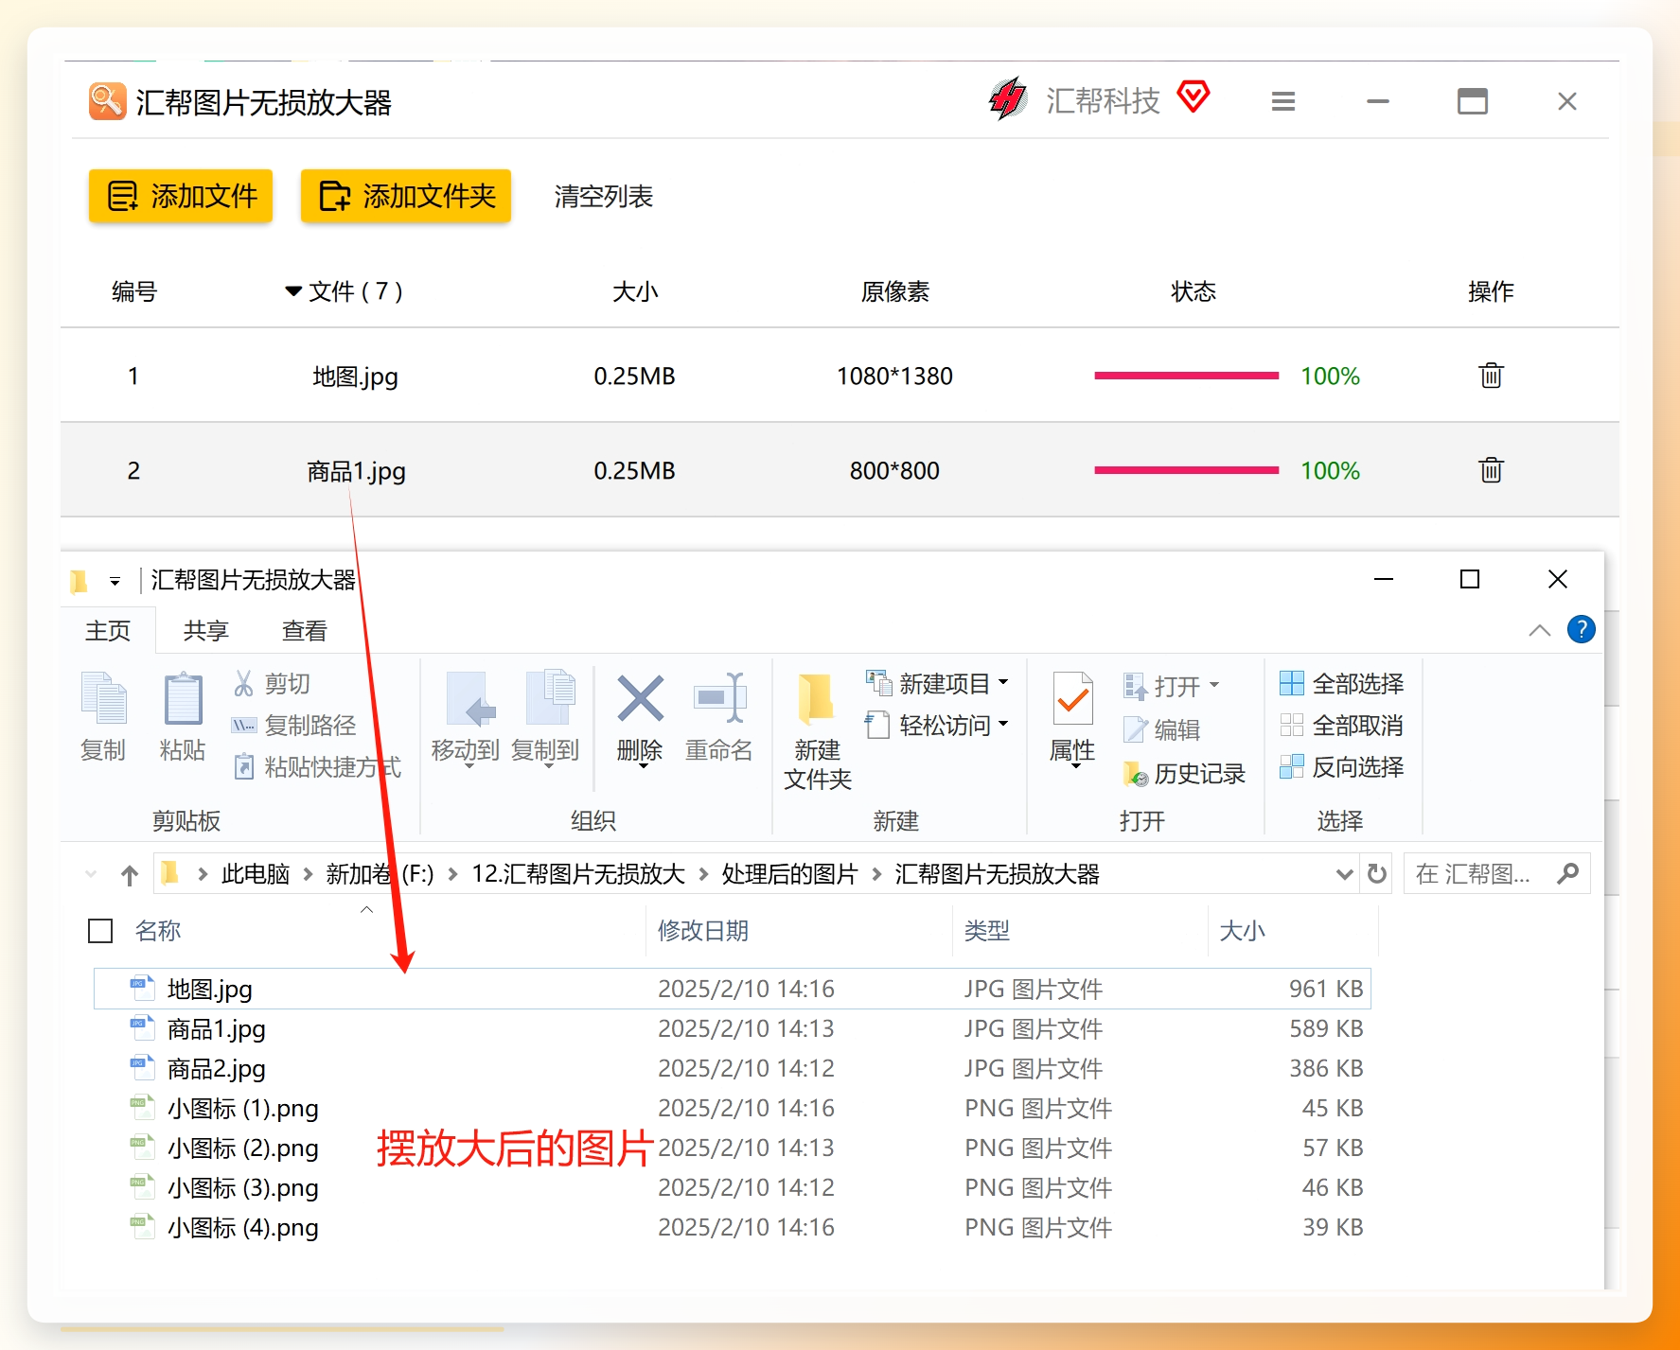The width and height of the screenshot is (1680, 1350).
Task: Go up one folder level arrow
Action: pos(130,875)
